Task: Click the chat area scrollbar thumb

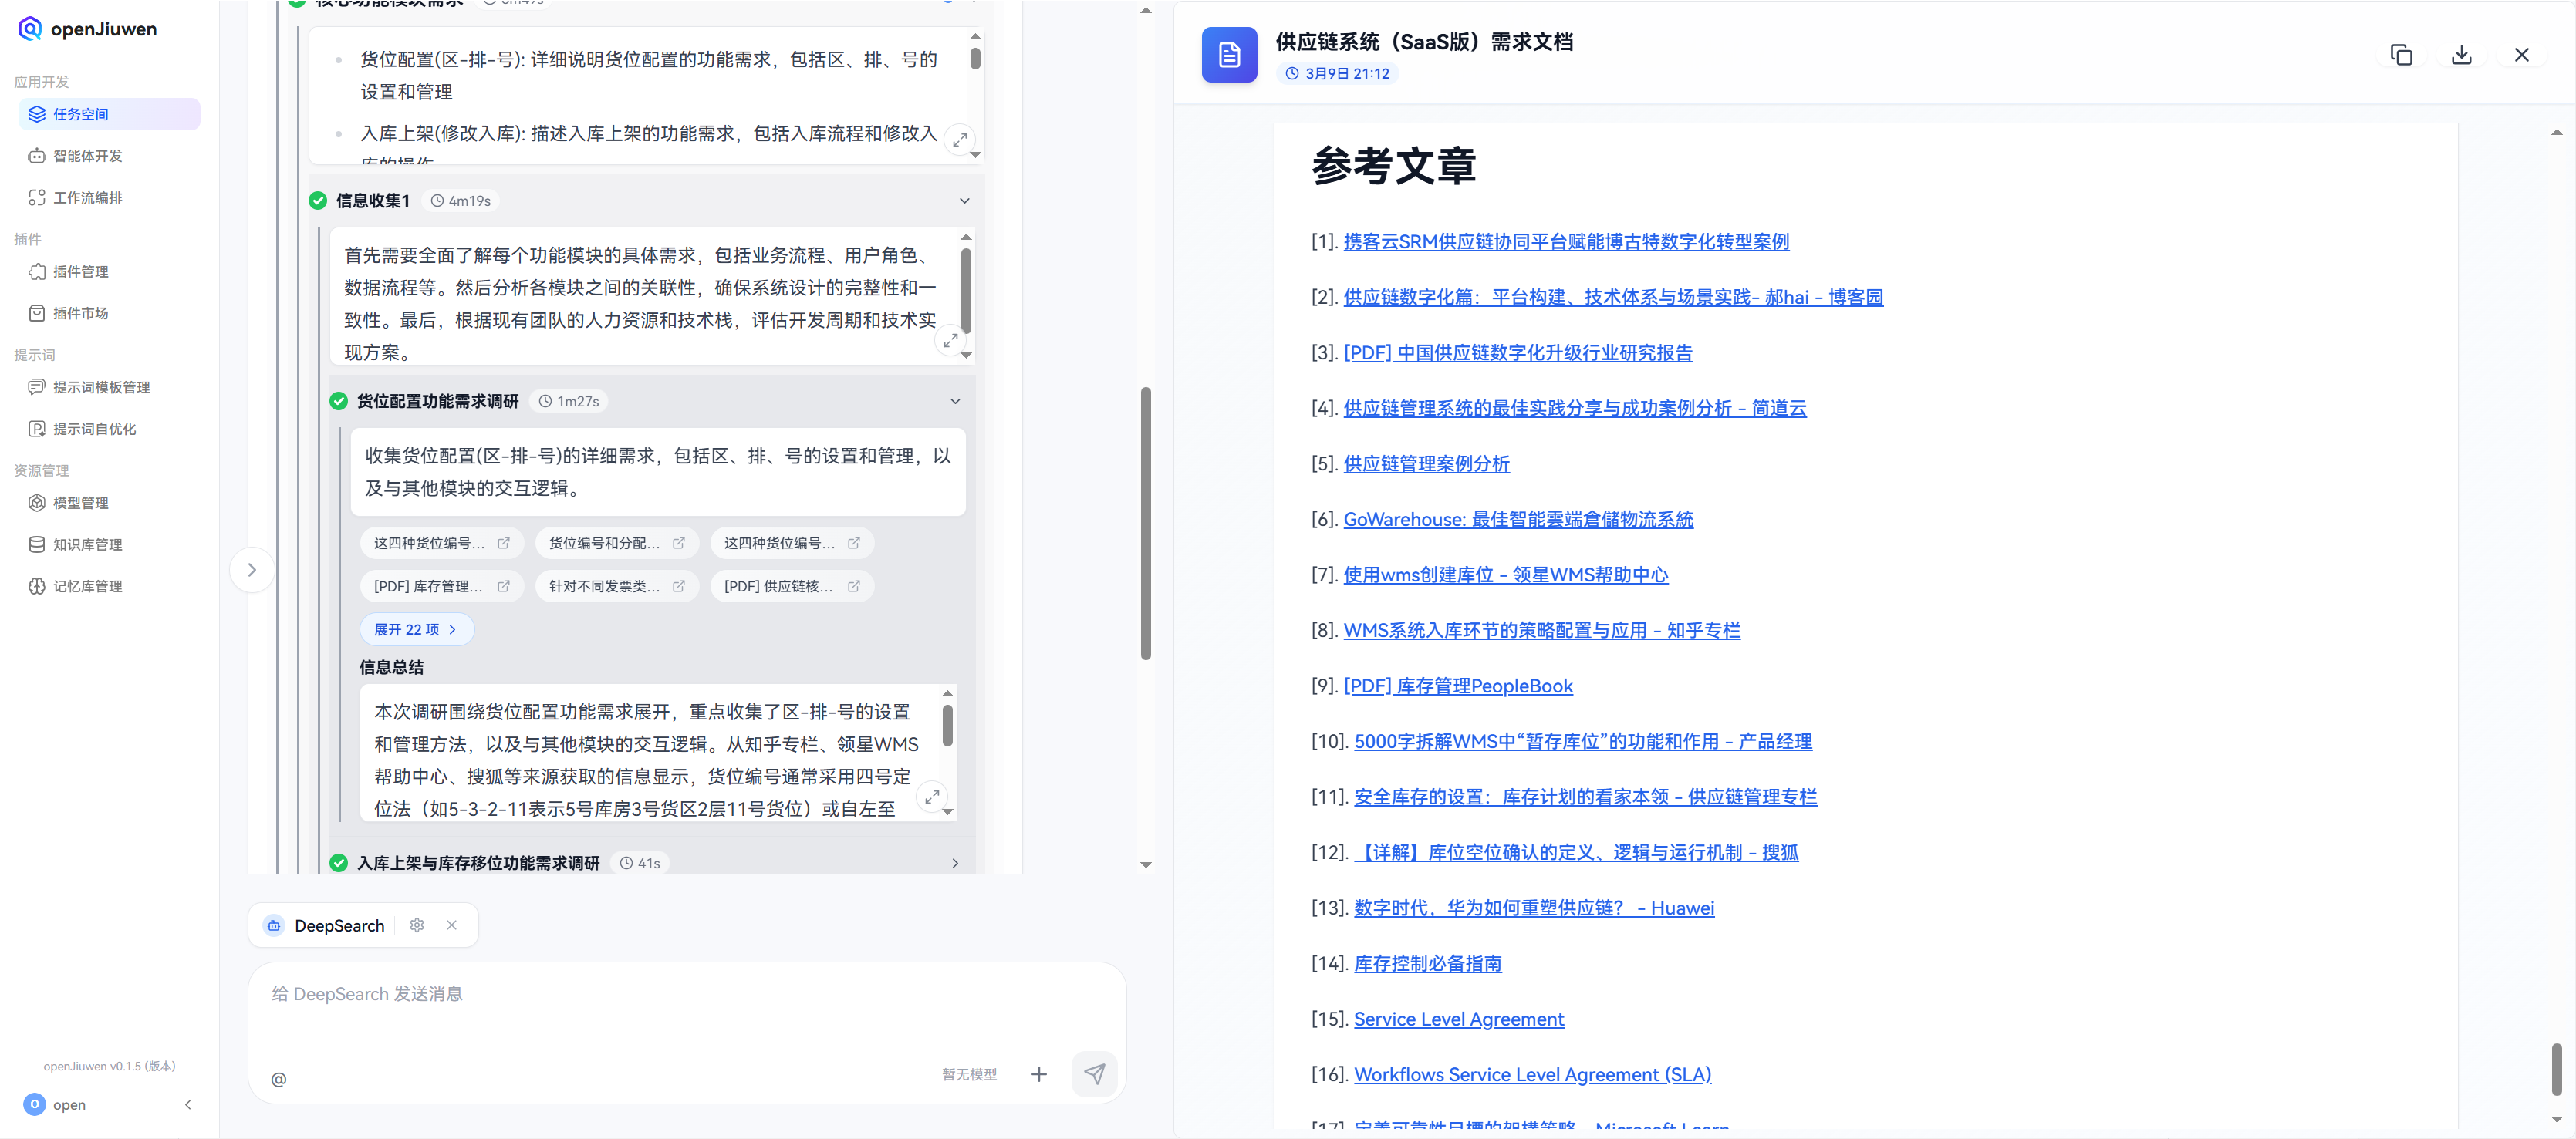Action: tap(1146, 524)
